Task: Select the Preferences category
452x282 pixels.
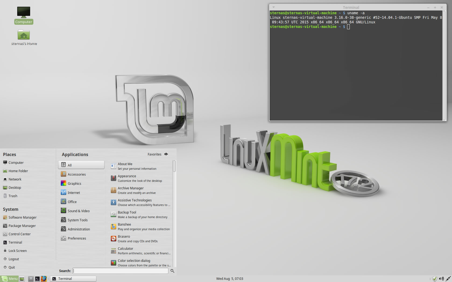Action: tap(81, 238)
